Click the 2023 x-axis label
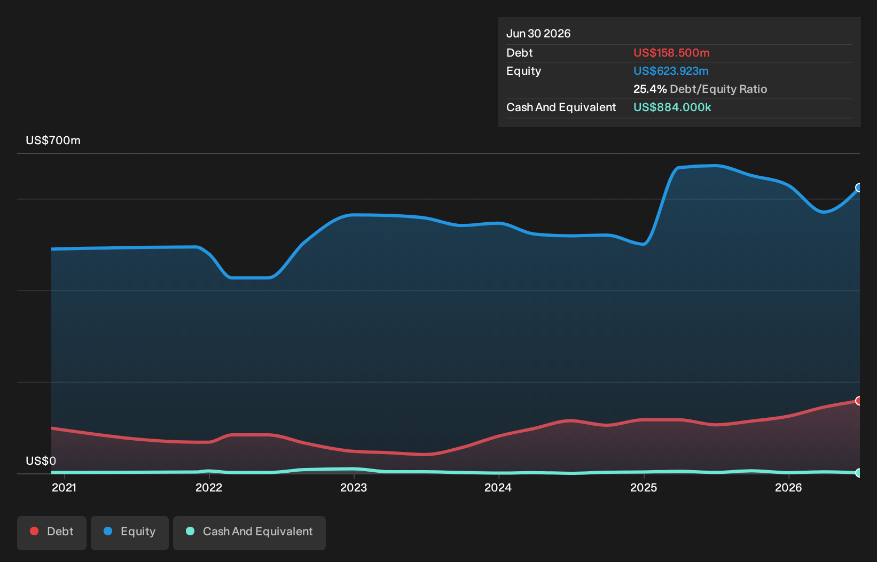The height and width of the screenshot is (562, 877). (x=354, y=487)
